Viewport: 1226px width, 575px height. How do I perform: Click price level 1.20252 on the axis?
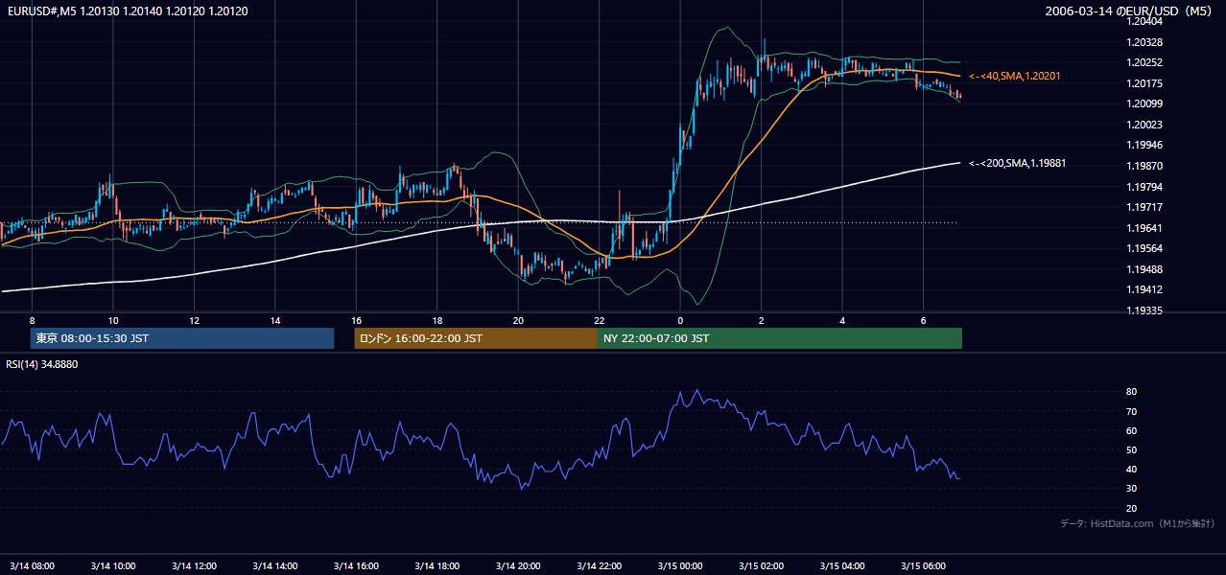click(x=1144, y=63)
